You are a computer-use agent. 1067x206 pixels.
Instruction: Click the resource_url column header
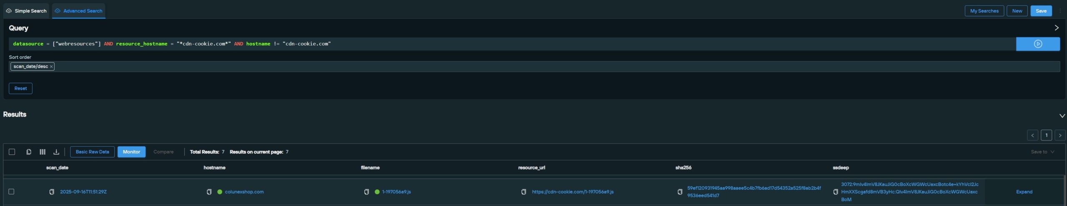(x=531, y=168)
